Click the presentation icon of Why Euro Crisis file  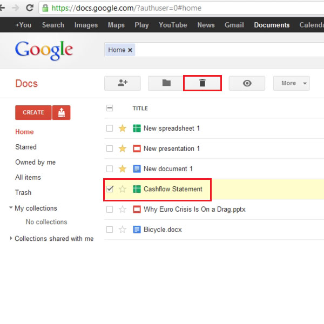tap(137, 209)
